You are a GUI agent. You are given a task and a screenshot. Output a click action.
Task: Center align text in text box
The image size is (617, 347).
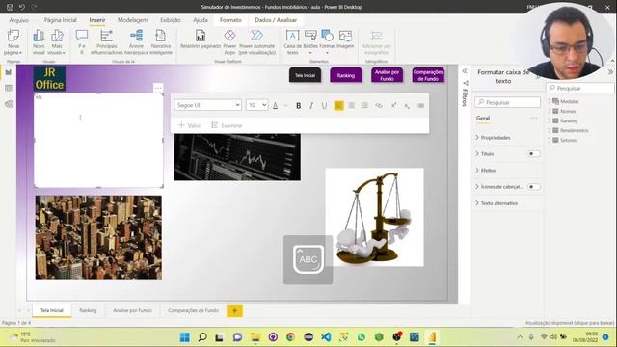pos(351,105)
